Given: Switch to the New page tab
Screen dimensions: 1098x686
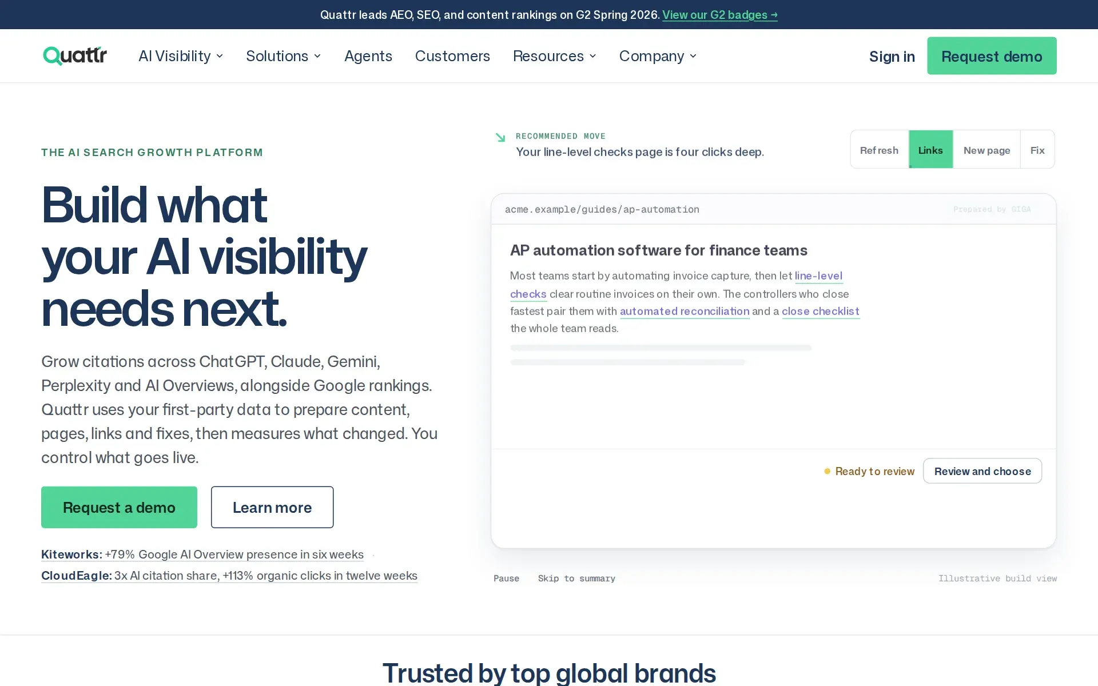Looking at the screenshot, I should pyautogui.click(x=986, y=150).
